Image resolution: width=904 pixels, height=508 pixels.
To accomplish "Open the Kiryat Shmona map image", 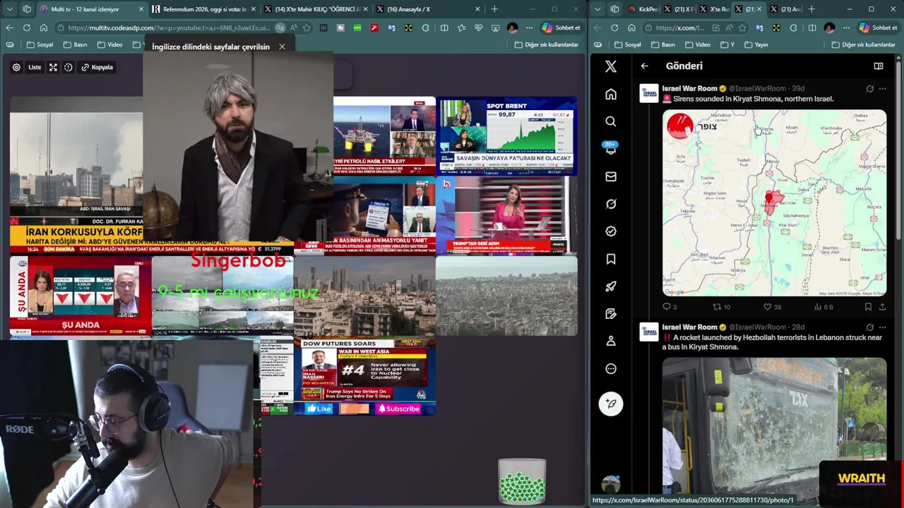I will point(774,202).
